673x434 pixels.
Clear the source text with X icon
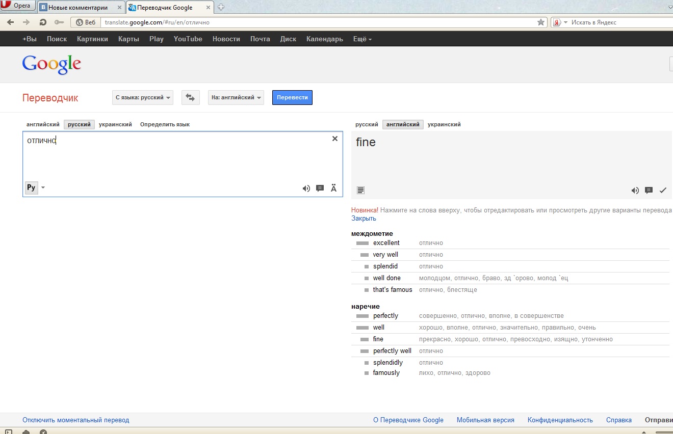(335, 139)
